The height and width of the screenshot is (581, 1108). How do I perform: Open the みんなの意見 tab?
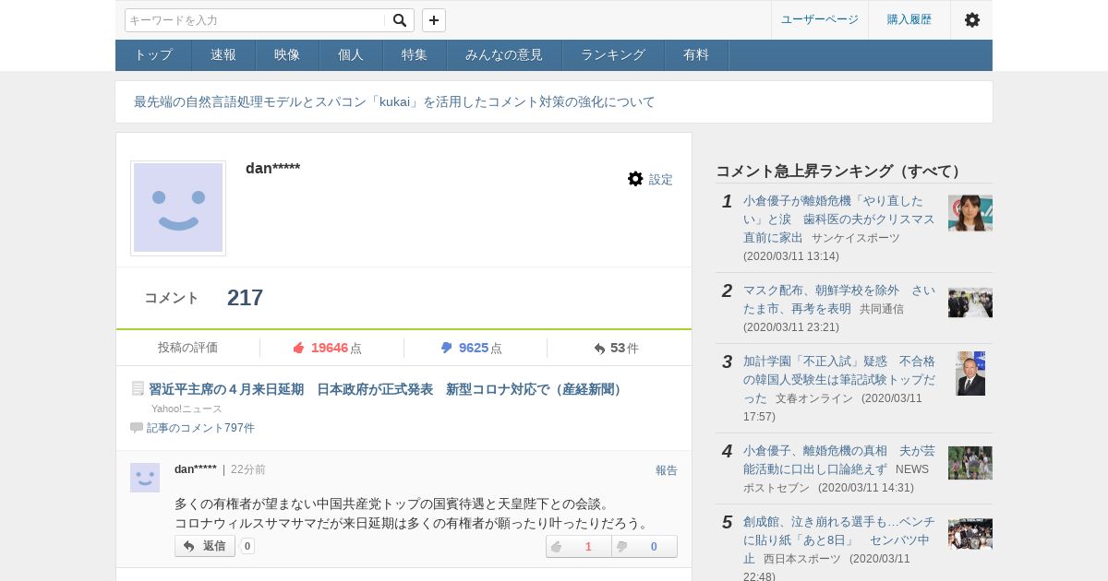[504, 55]
